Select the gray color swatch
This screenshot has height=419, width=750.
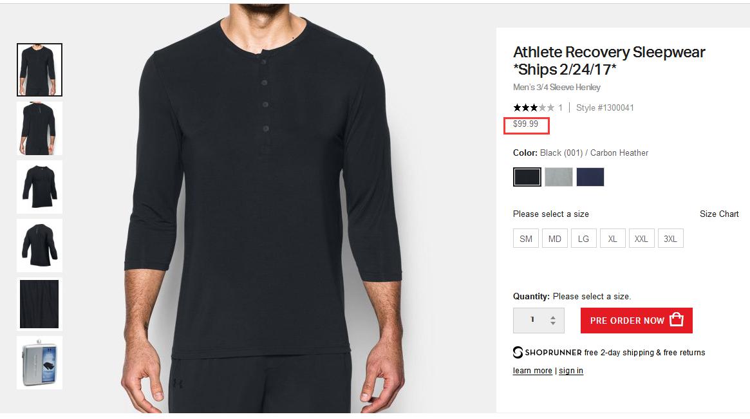(x=558, y=177)
